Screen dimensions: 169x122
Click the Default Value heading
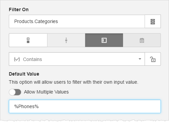tap(24, 74)
